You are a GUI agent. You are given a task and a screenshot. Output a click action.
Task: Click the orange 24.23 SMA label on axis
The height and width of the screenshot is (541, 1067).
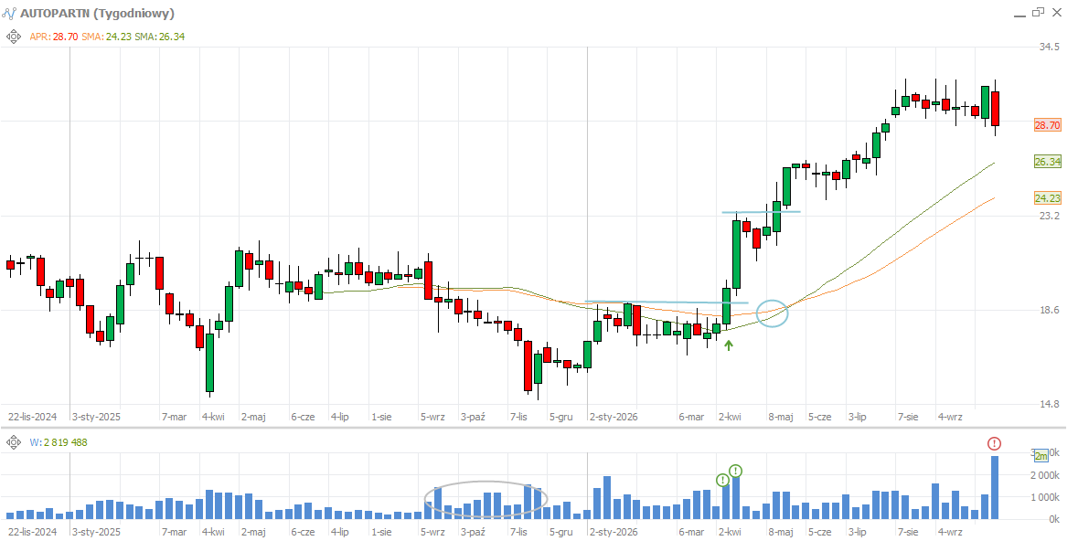pos(1047,198)
